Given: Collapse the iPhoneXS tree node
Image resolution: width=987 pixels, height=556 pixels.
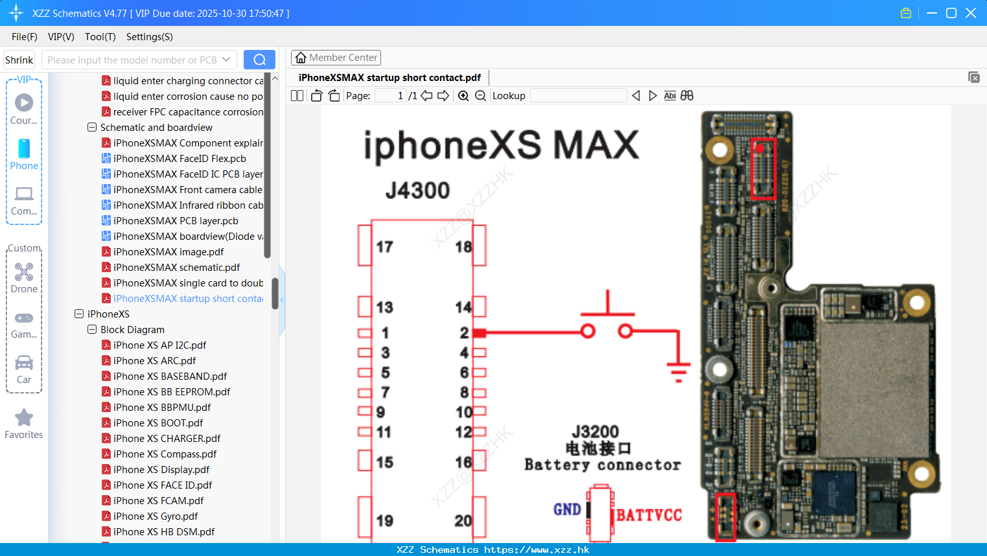Looking at the screenshot, I should coord(79,314).
